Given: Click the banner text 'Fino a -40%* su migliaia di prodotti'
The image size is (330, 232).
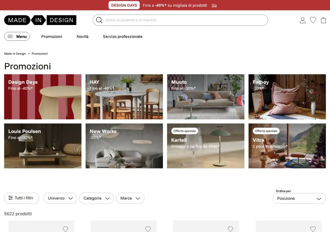Looking at the screenshot, I should pos(175,6).
